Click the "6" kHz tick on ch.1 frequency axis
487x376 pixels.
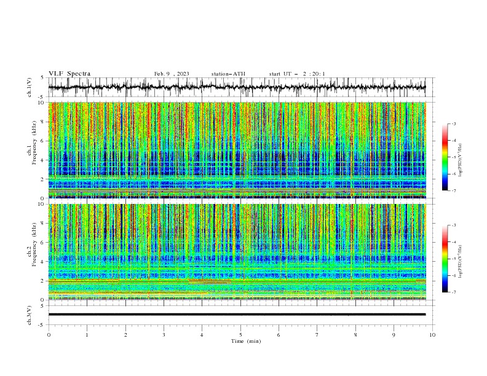[42, 141]
